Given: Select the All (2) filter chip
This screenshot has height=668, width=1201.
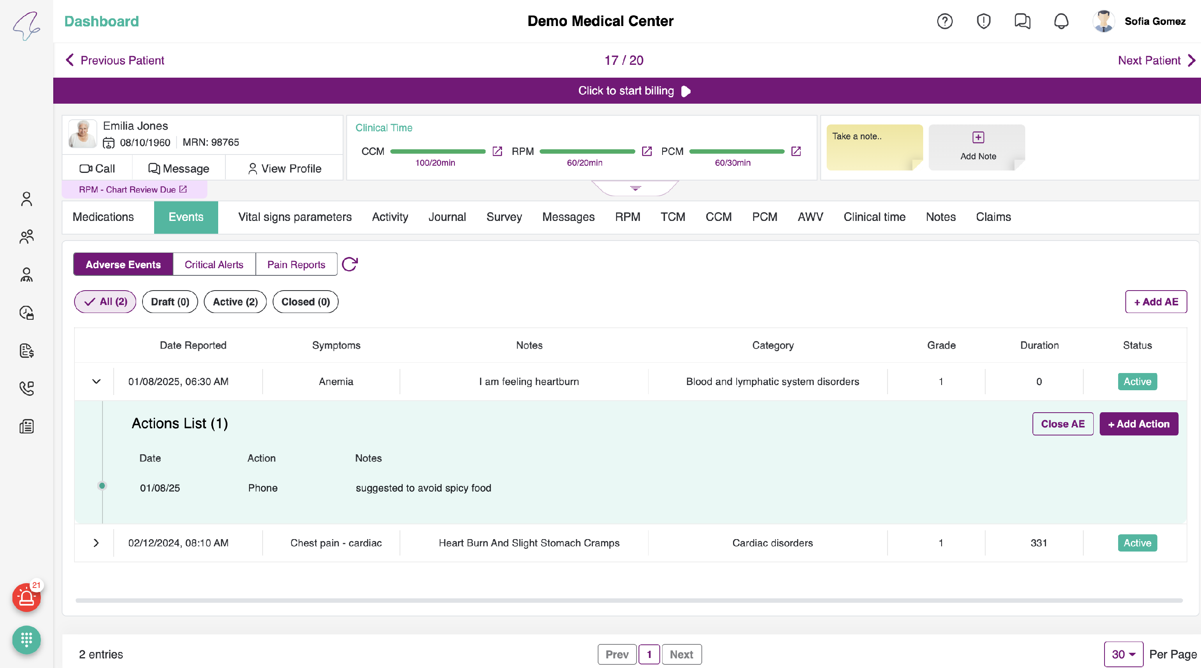Looking at the screenshot, I should [x=105, y=302].
